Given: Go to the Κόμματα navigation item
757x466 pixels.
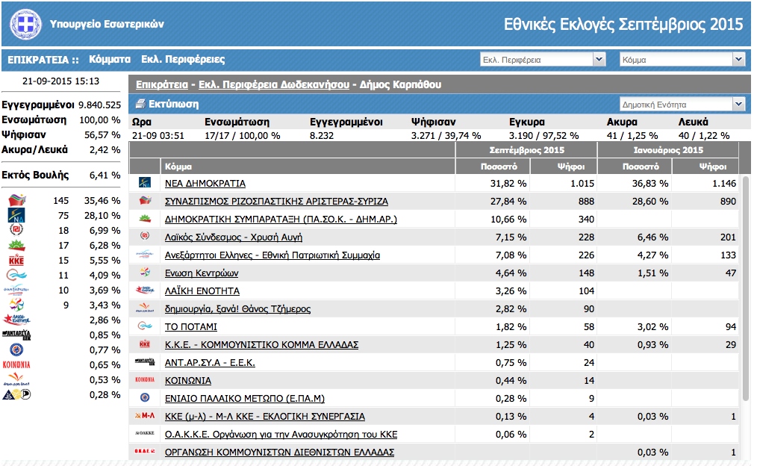Looking at the screenshot, I should point(110,60).
